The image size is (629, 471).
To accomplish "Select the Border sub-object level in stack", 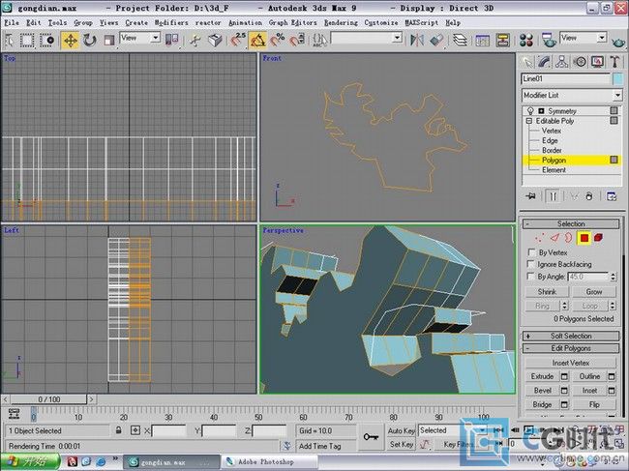I will [x=552, y=150].
